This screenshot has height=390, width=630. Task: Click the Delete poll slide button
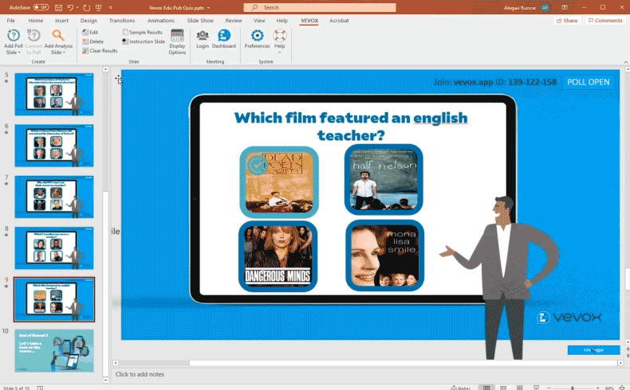[x=93, y=41]
